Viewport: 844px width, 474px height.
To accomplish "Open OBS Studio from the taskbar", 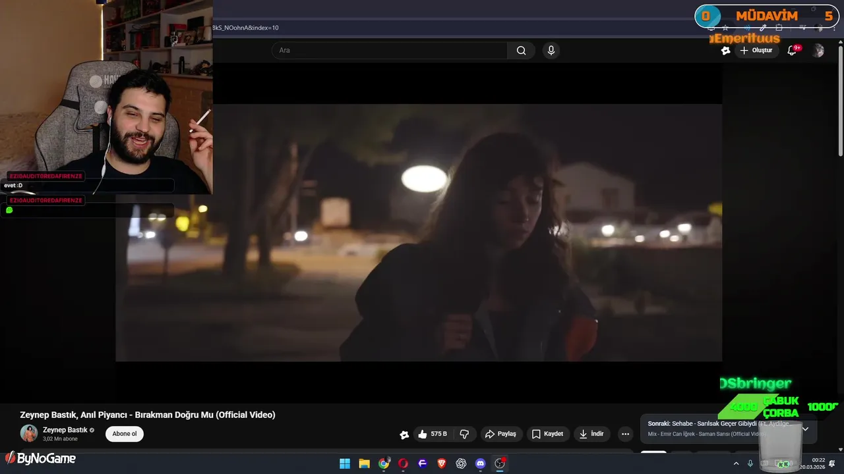I will tap(500, 463).
